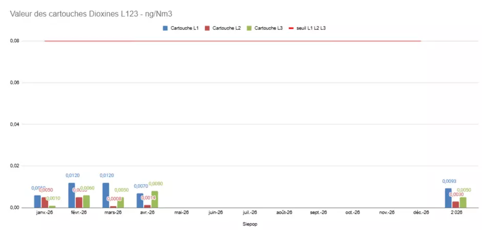482x230 pixels.
Task: Select the 'Cartouche L1' legend label
Action: click(x=185, y=28)
